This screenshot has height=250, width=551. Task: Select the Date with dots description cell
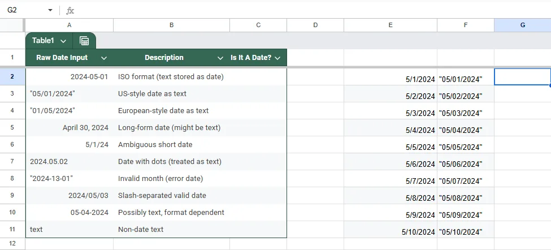[x=171, y=161]
